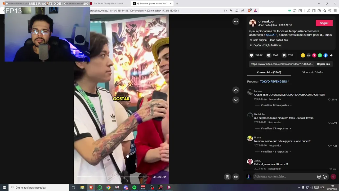The width and height of the screenshot is (339, 191).
Task: Send to friends via red paper-plane icon
Action: 314,55
